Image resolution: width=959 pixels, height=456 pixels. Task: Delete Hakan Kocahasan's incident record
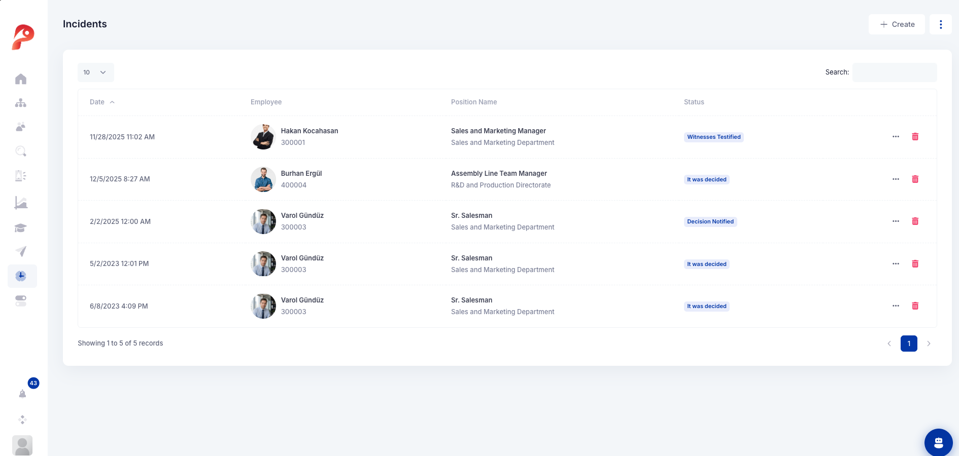tap(915, 137)
